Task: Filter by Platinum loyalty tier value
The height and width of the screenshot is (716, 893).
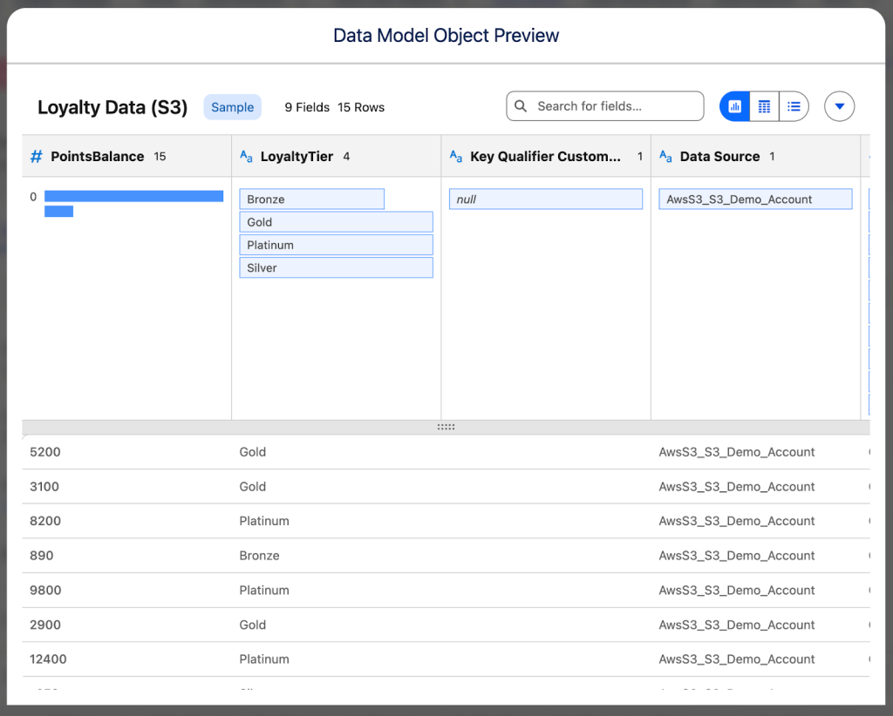Action: (336, 245)
